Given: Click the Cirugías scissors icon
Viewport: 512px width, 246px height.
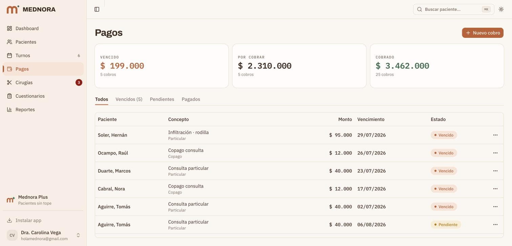Looking at the screenshot, I should click(x=9, y=82).
